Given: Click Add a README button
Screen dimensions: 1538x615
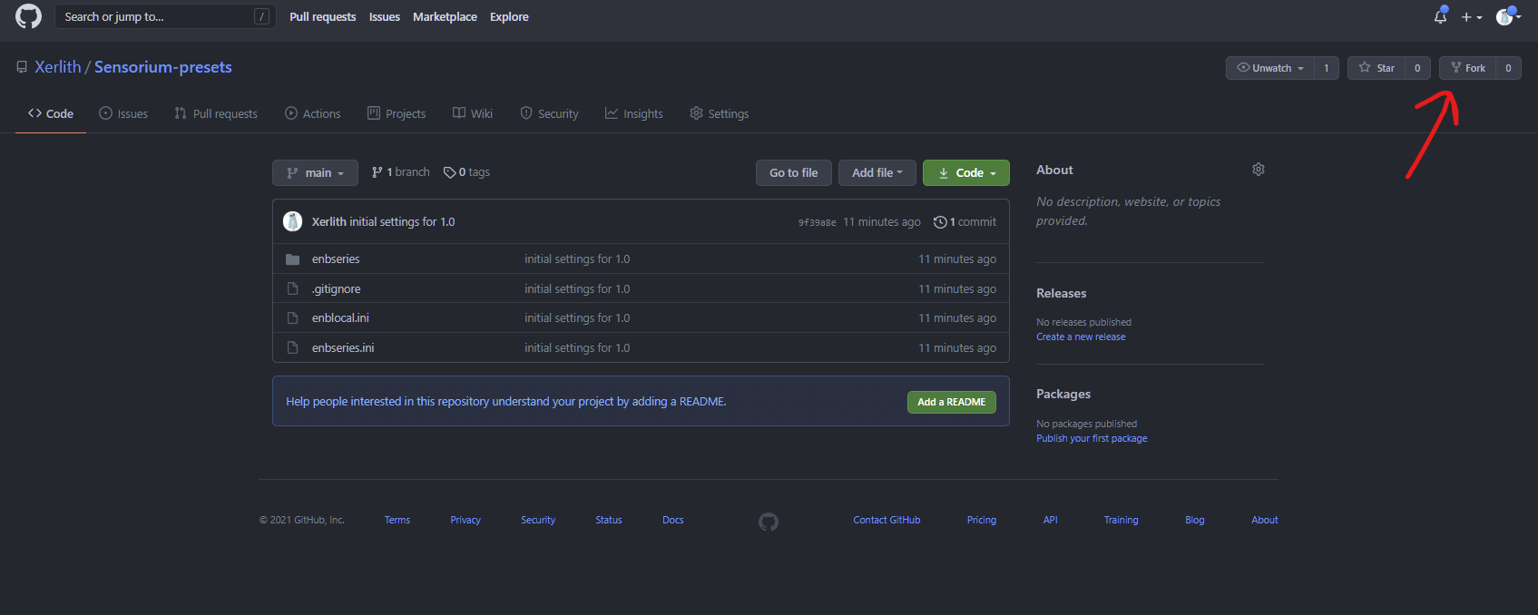Looking at the screenshot, I should tap(952, 402).
